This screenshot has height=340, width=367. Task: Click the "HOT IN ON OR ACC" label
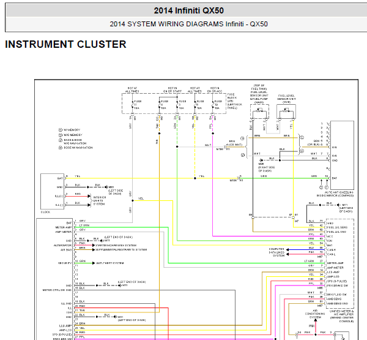coord(215,90)
